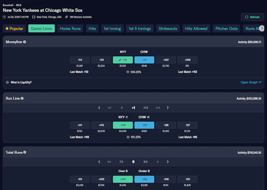Select the CHW +111 Moneyline bet

[144, 60]
